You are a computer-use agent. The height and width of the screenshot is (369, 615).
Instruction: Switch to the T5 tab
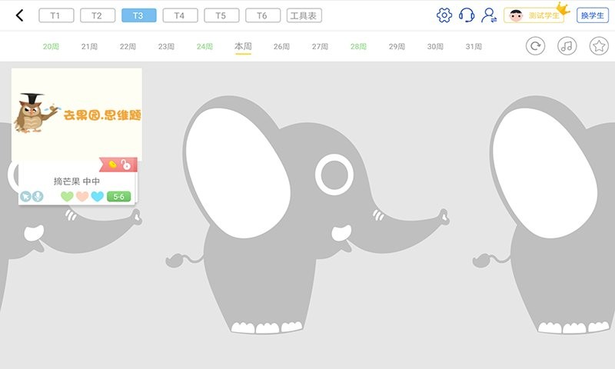coord(221,15)
